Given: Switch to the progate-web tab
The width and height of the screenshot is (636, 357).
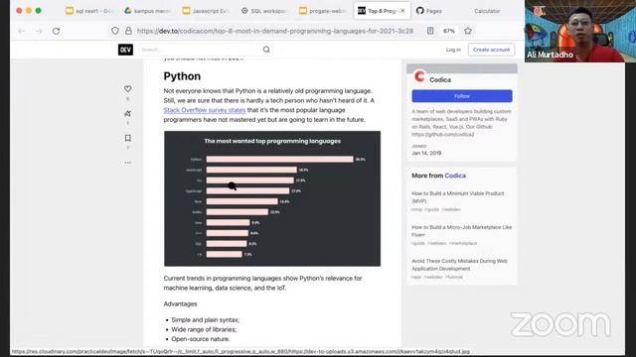Looking at the screenshot, I should 322,11.
